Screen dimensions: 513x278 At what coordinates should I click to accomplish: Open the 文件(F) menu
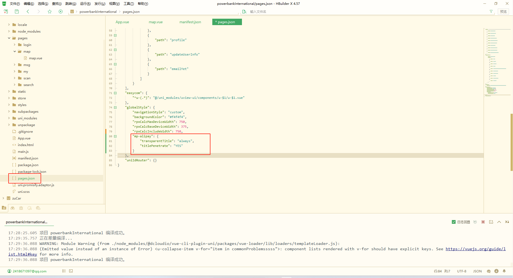15,3
